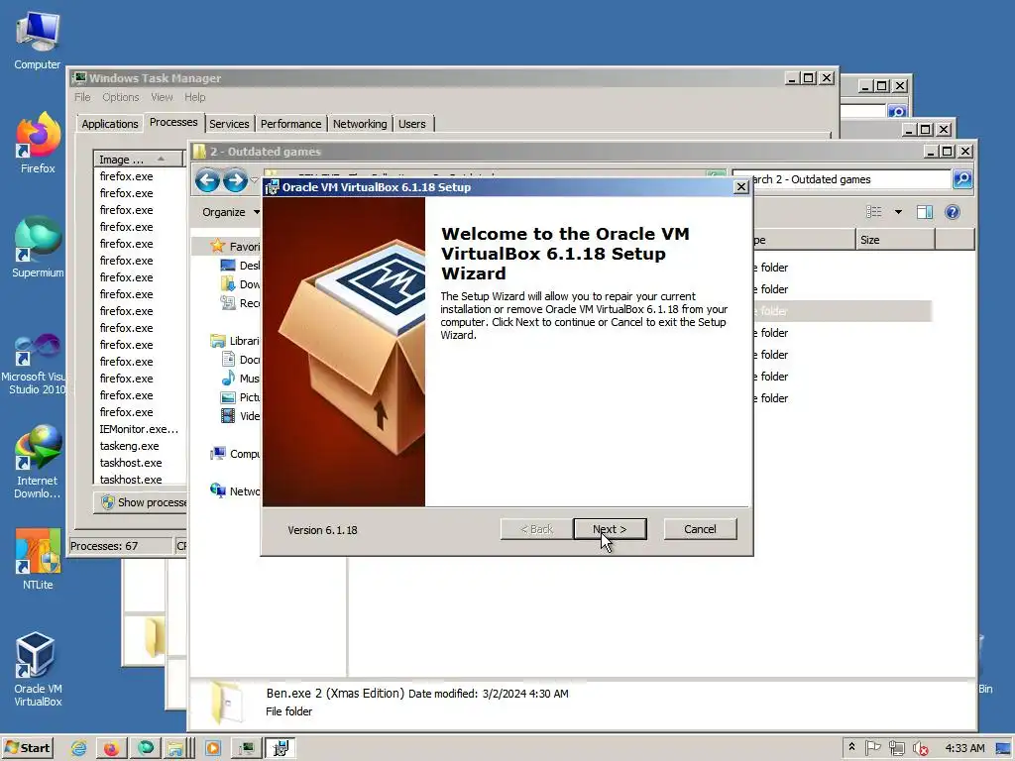
Task: Select taskeng.exe process in Task Manager
Action: pyautogui.click(x=139, y=446)
